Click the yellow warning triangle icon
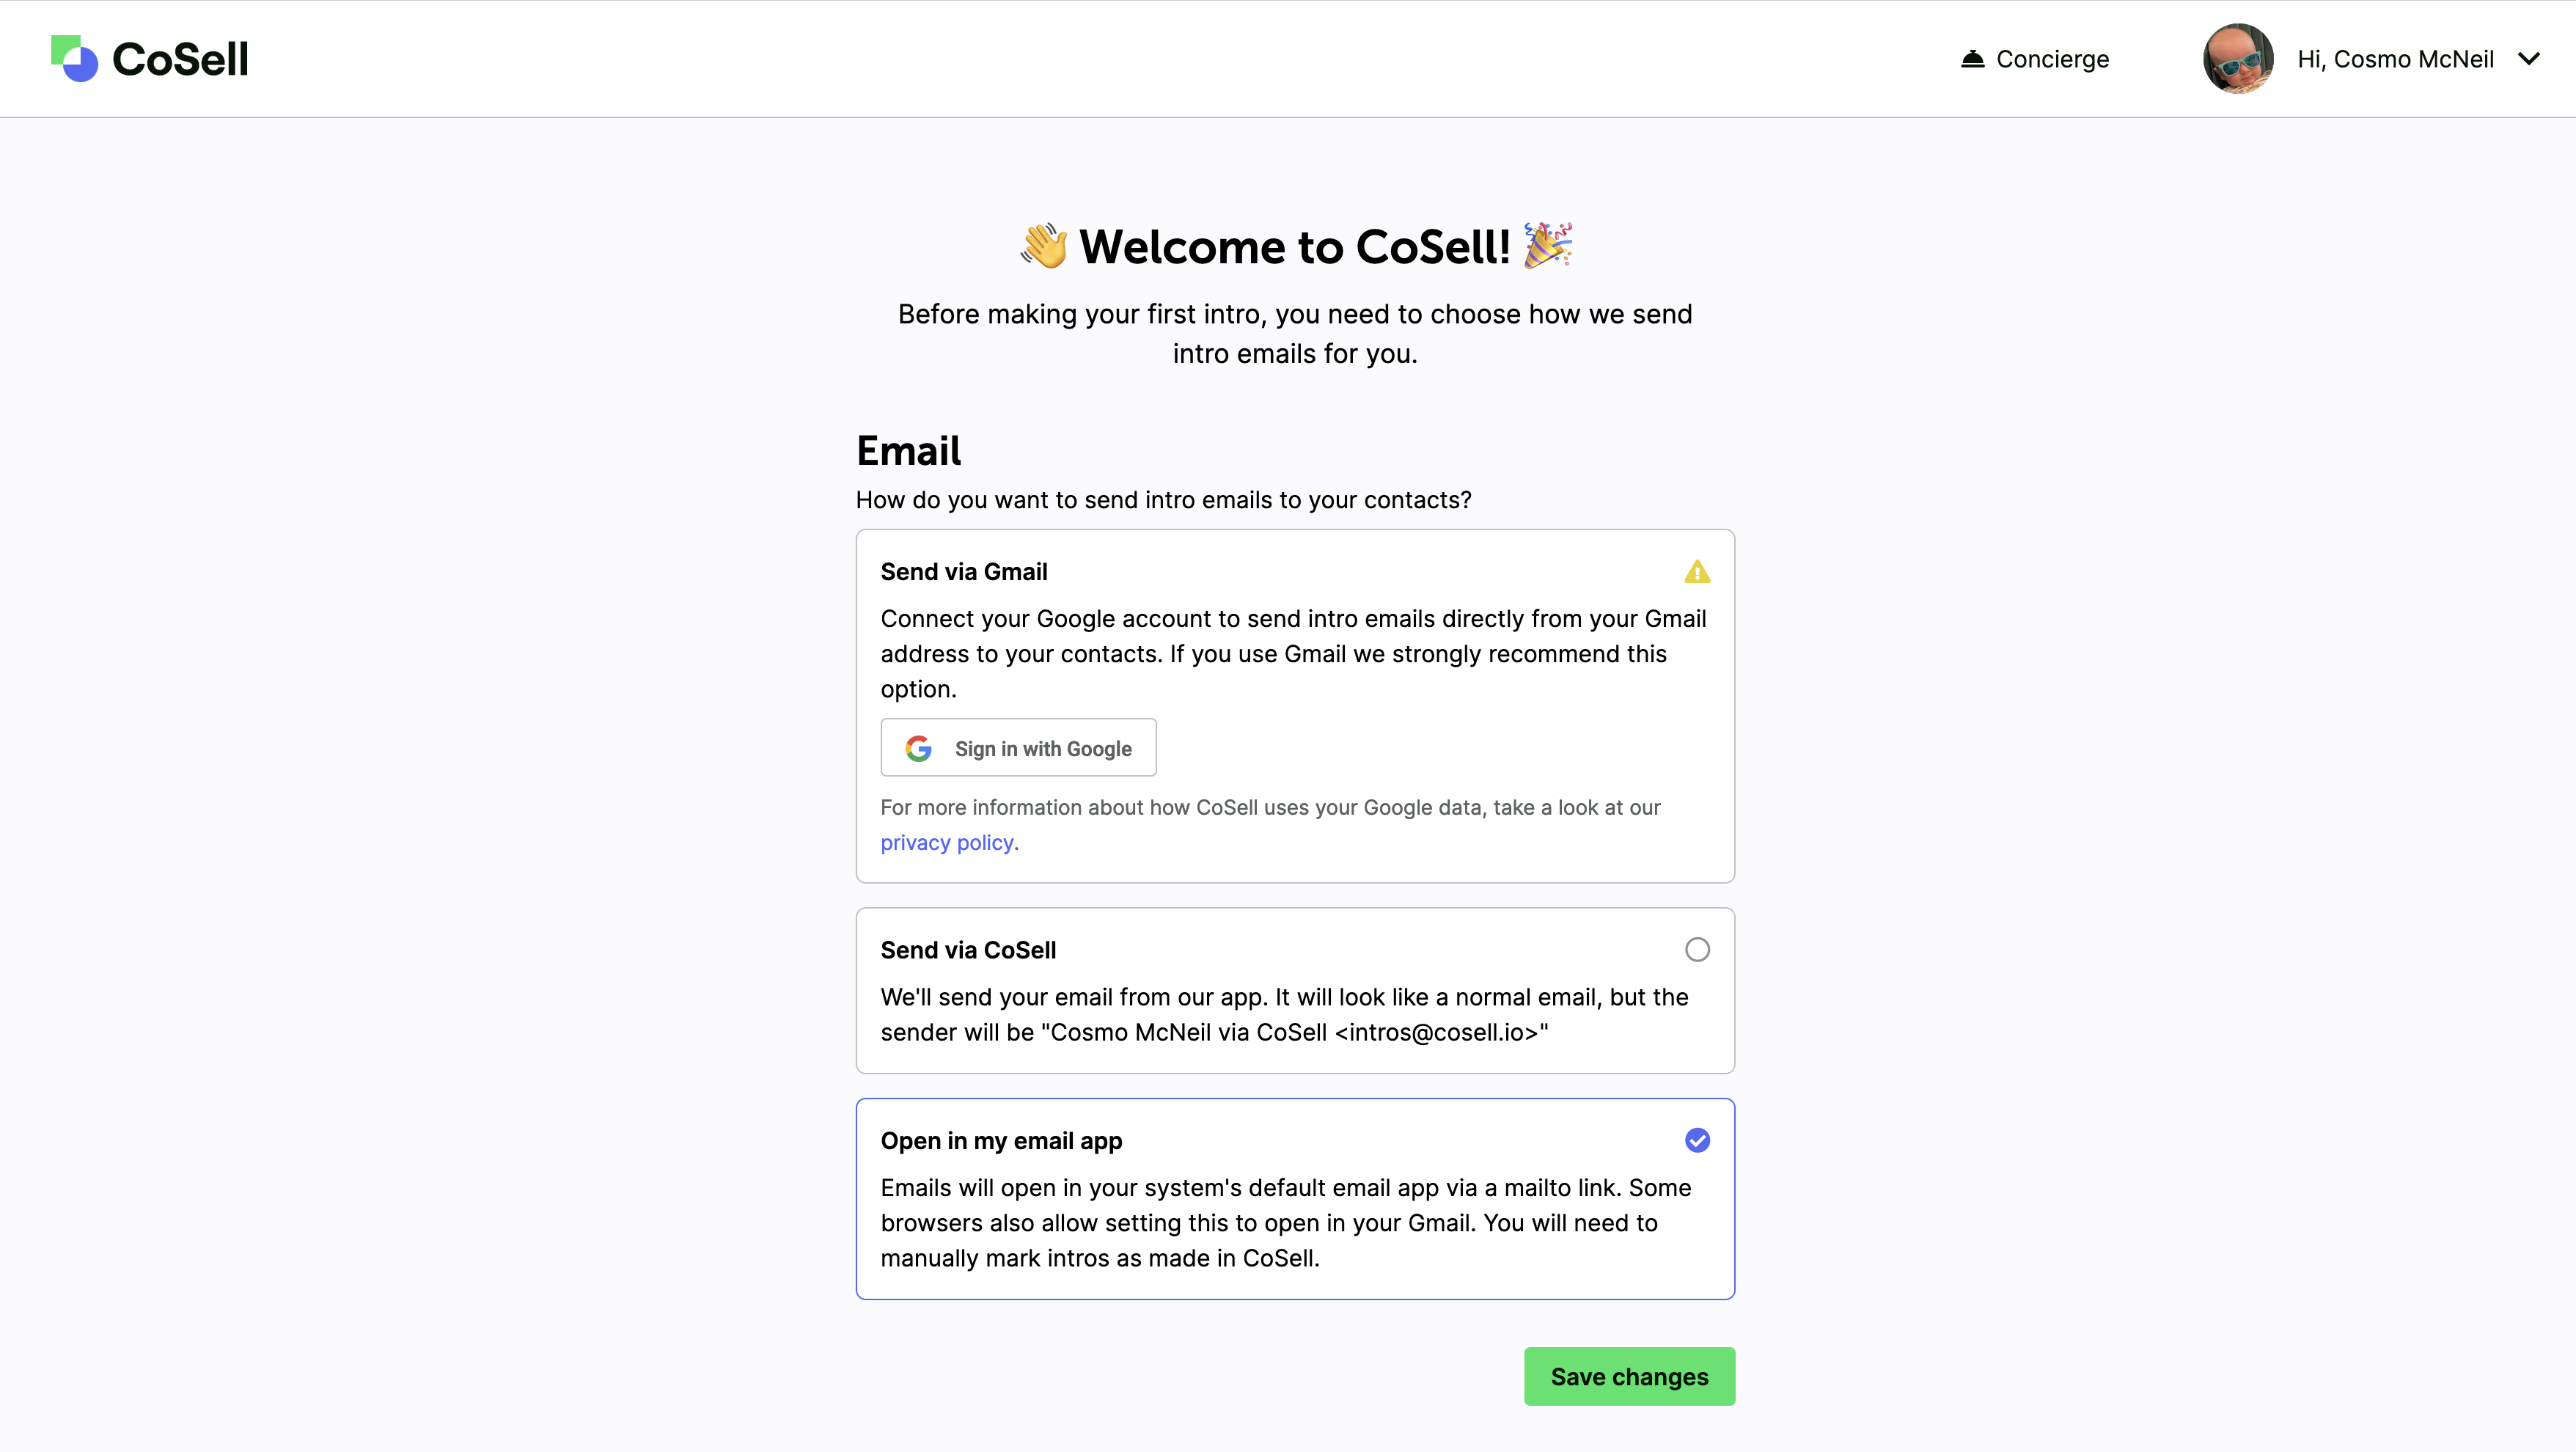Screen dimensions: 2576x1452 click(x=1697, y=572)
